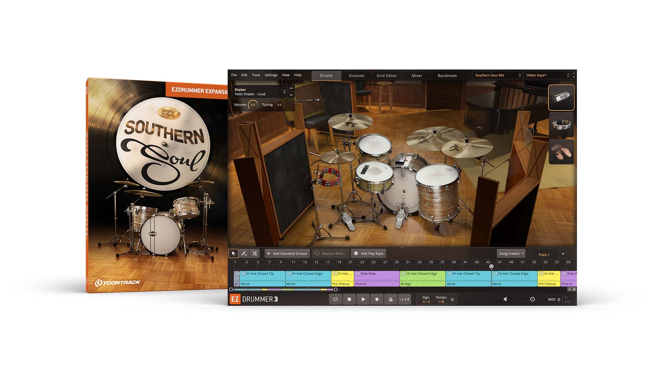659x368 pixels.
Task: Click the shaker instrument thumbnail
Action: click(x=561, y=98)
